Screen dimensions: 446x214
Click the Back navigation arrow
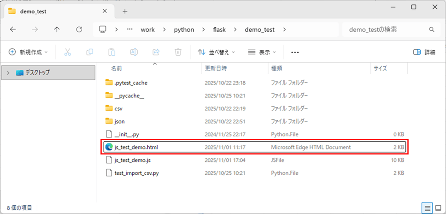tap(13, 30)
